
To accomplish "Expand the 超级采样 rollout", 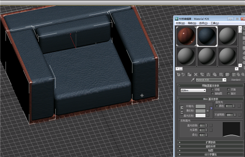I will click(x=210, y=146).
